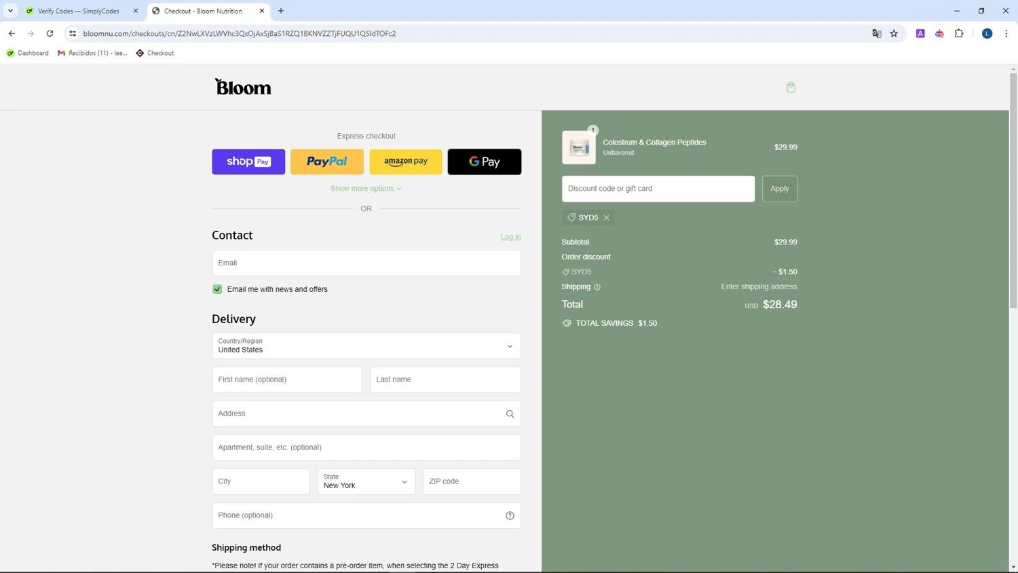Pay with Google Pay
The width and height of the screenshot is (1018, 573).
click(x=485, y=162)
